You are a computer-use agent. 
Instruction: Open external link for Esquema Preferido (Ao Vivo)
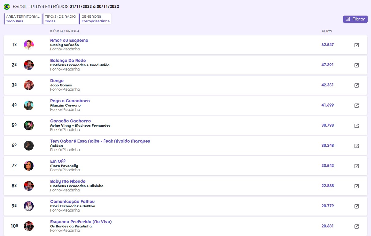(356, 227)
